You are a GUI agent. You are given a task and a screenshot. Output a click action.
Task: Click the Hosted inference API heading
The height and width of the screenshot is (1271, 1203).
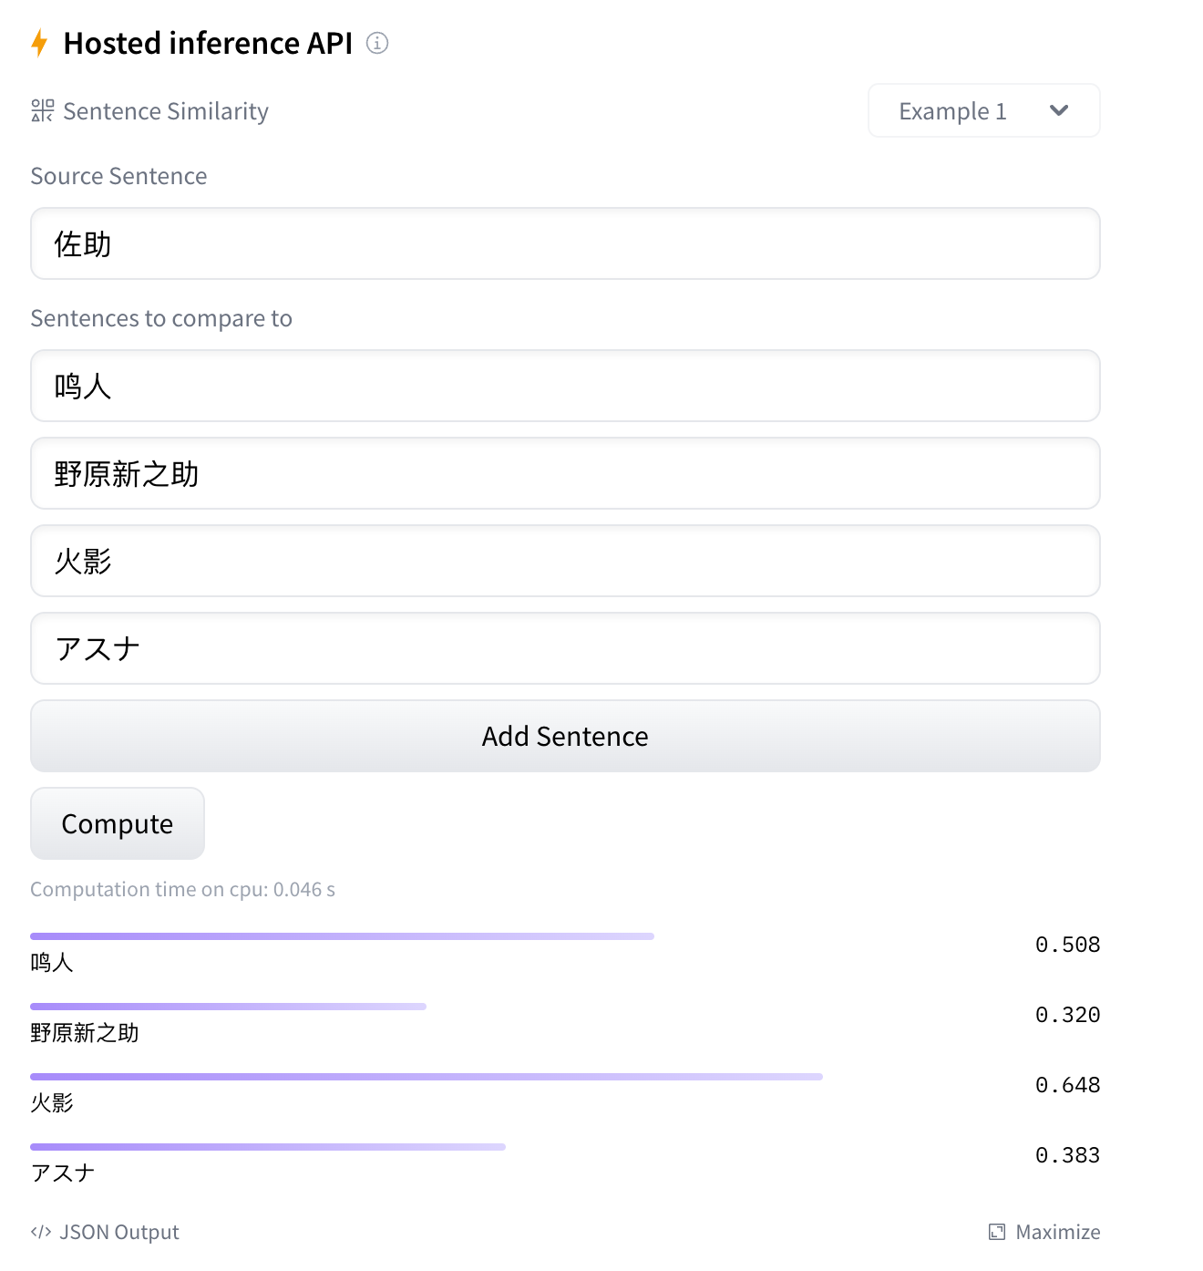[x=208, y=43]
